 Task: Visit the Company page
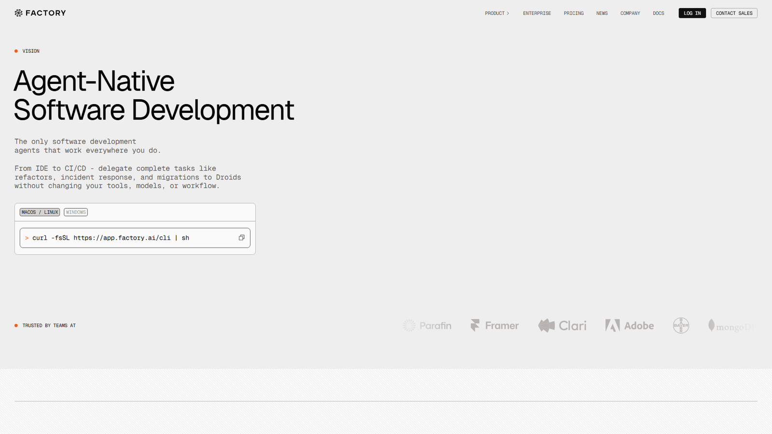pos(630,14)
